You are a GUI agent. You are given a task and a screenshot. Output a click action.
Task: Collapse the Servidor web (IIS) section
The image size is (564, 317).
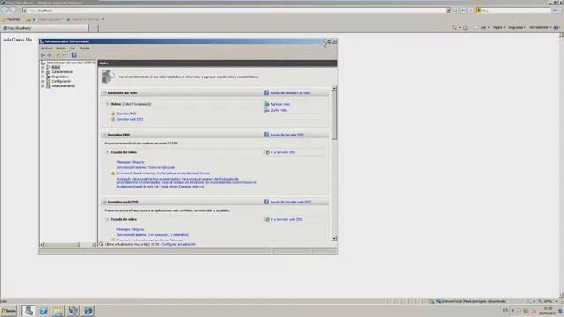105,202
